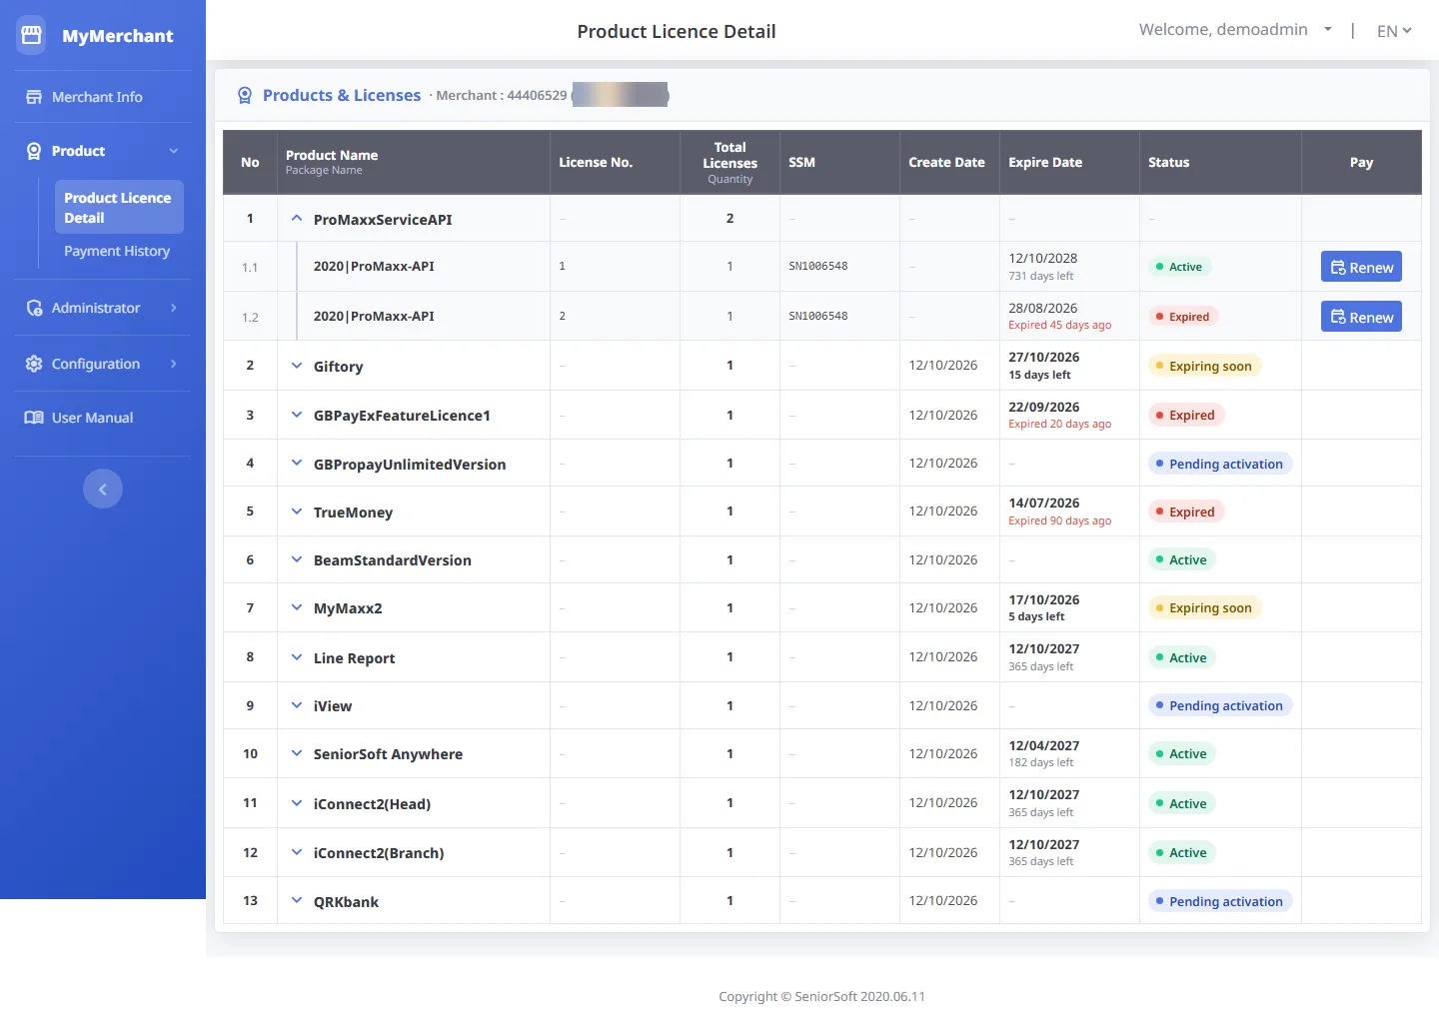The height and width of the screenshot is (1034, 1439).
Task: Expand the Configuration menu arrow
Action: 174,364
